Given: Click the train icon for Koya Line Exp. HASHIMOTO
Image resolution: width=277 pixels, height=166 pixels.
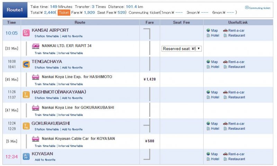Looking at the screenshot, I should 36,77.
